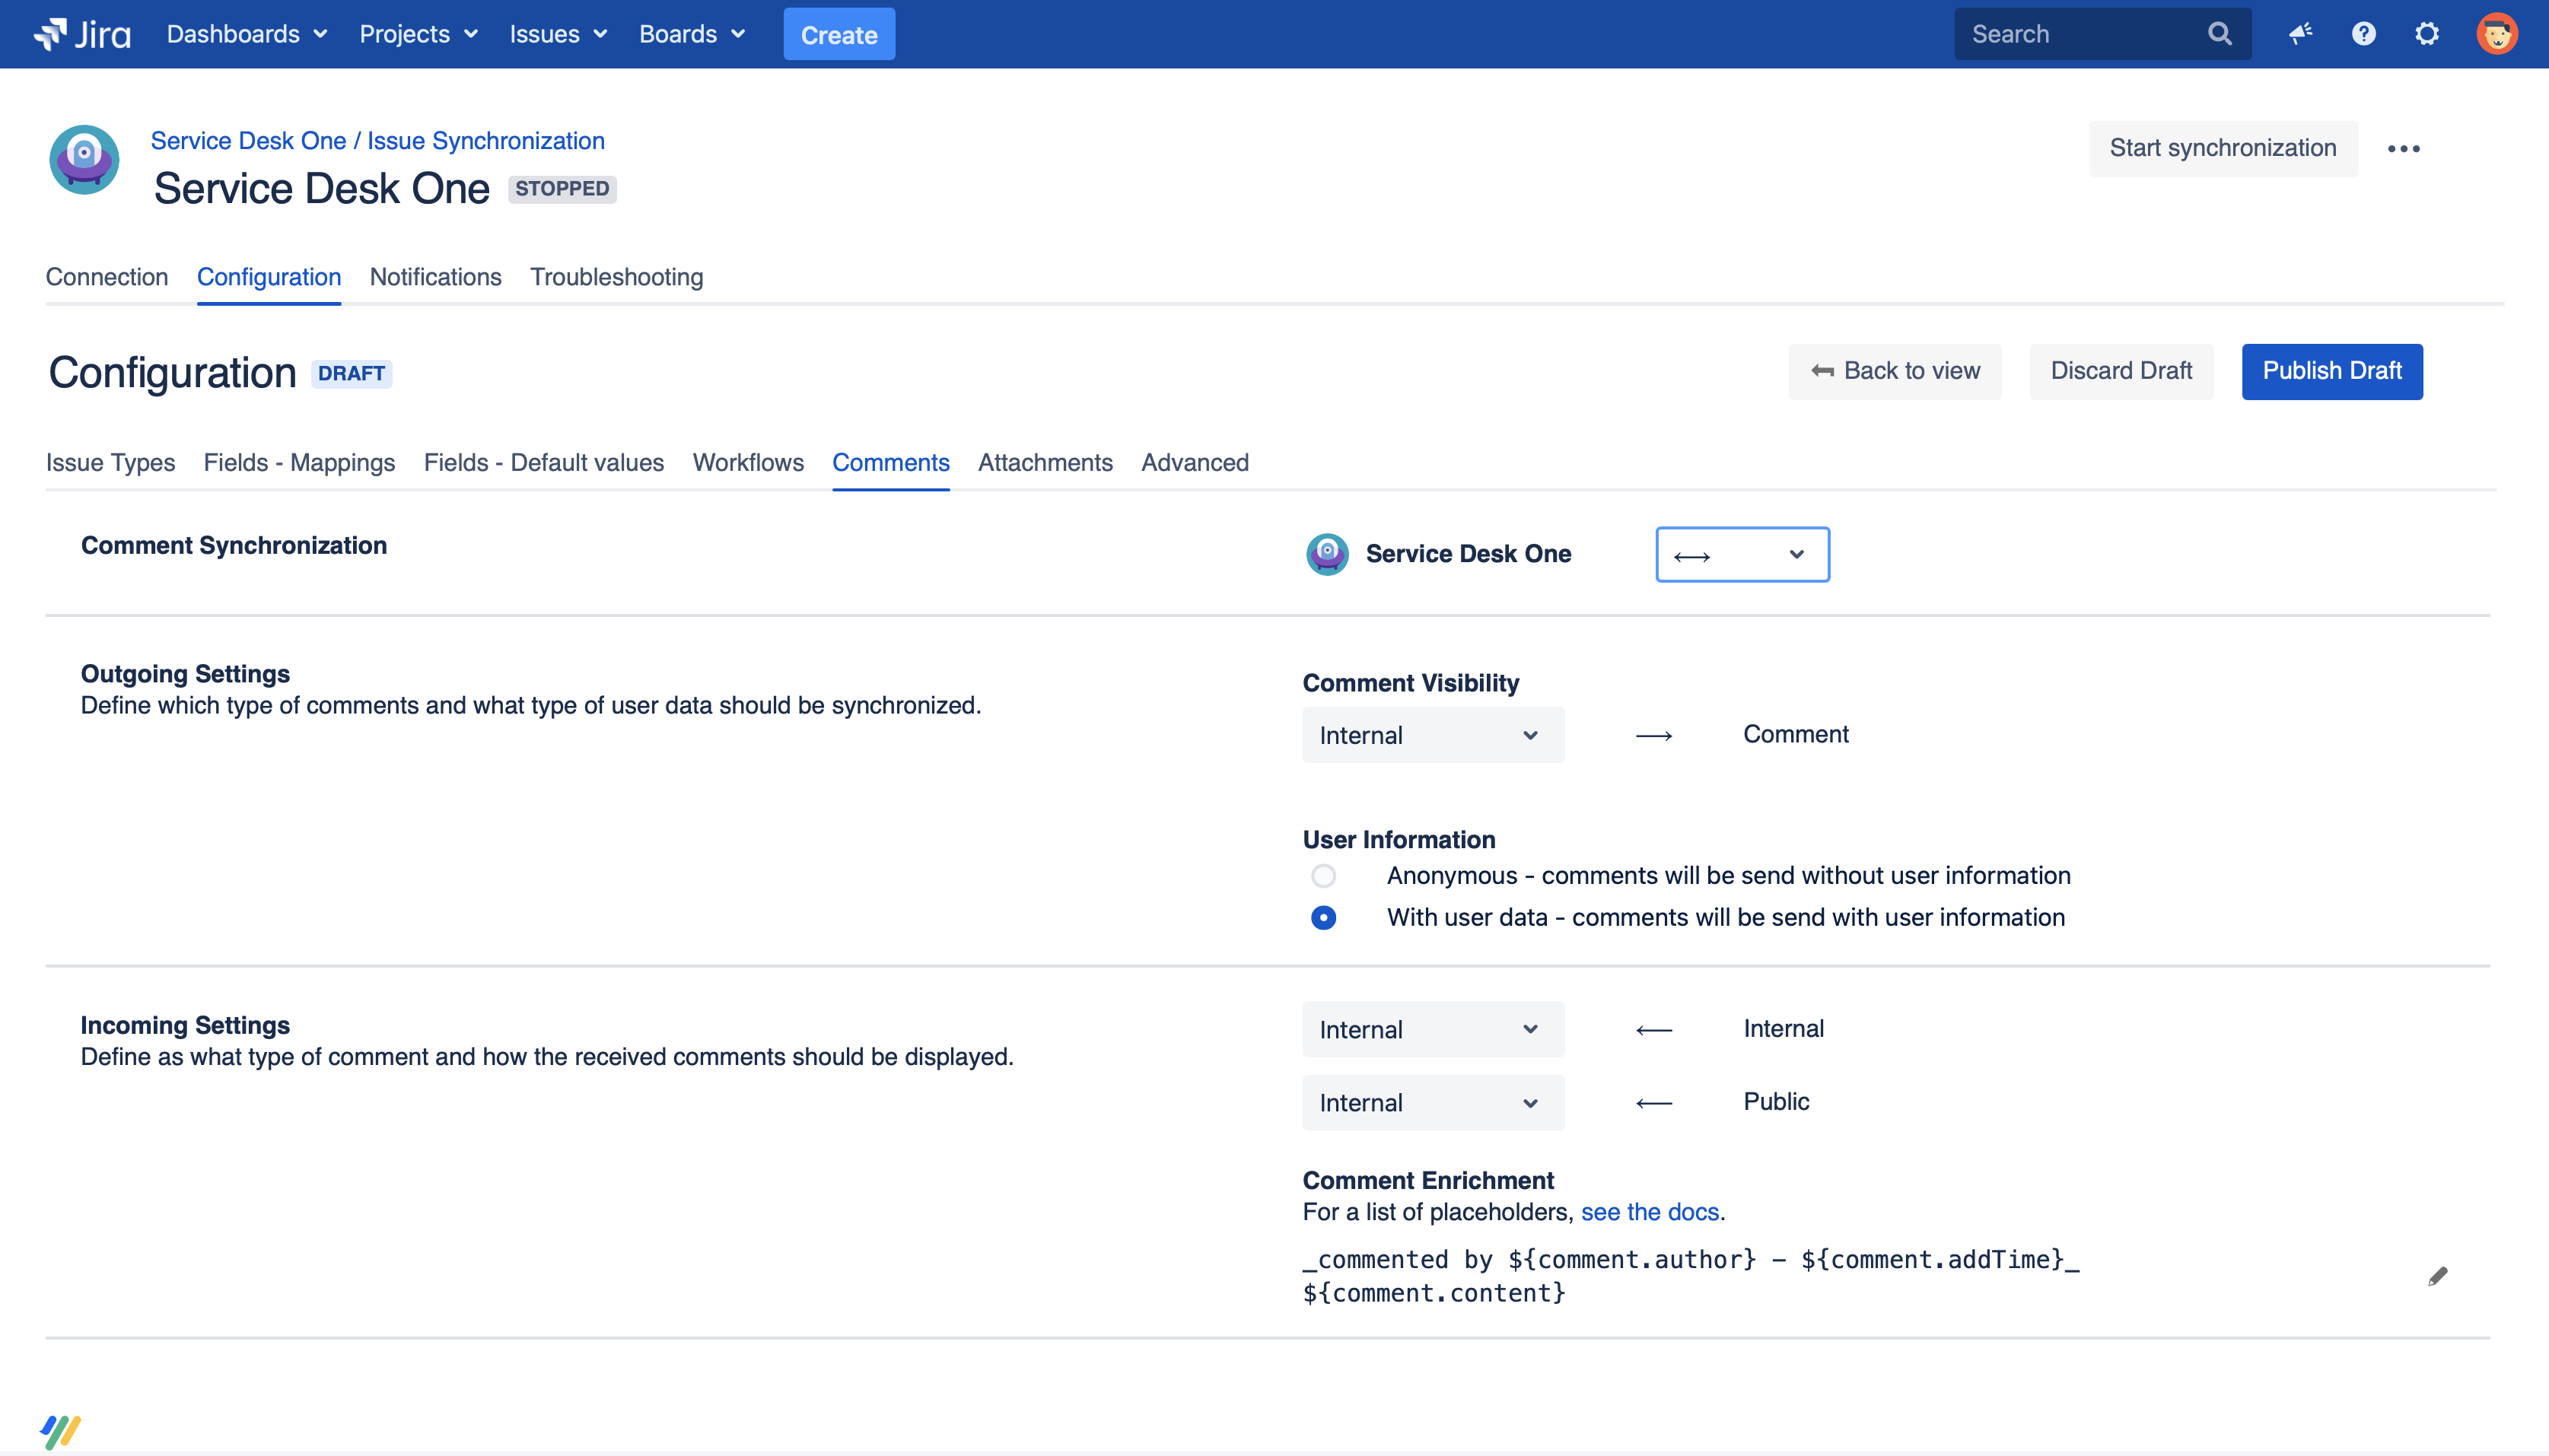Open the Comment Visibility Internal dropdown
Image resolution: width=2549 pixels, height=1456 pixels.
pyautogui.click(x=1432, y=734)
